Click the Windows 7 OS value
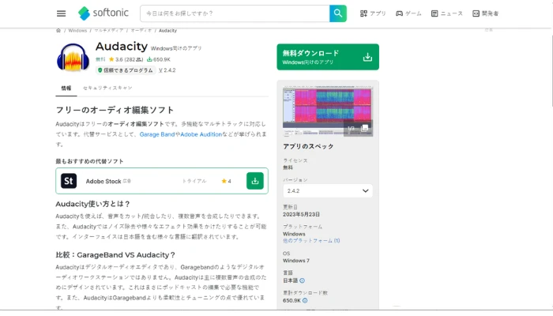Image resolution: width=553 pixels, height=316 pixels. tap(296, 261)
